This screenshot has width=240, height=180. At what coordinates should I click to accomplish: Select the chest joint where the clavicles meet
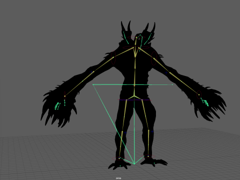tap(135, 56)
